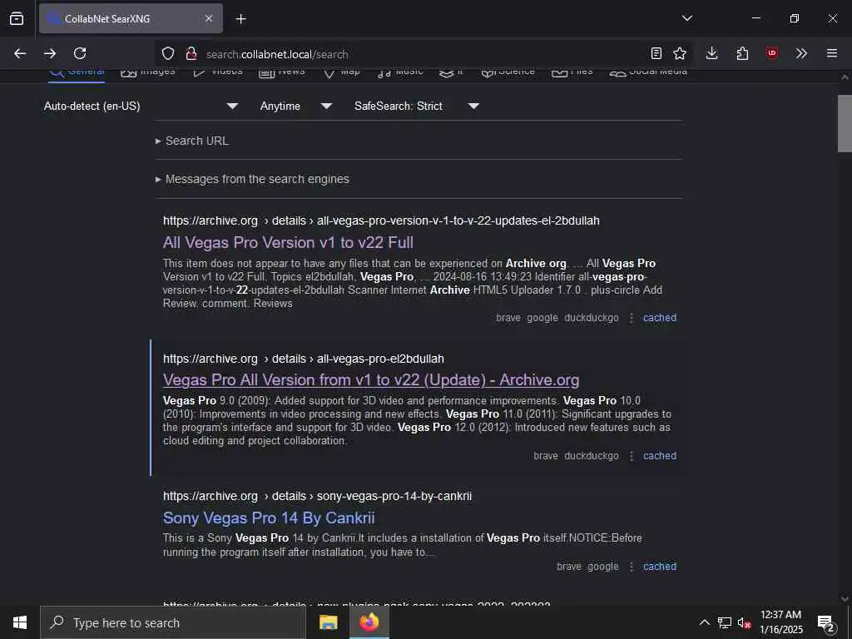Open the taskbar clock showing 12:37 AM
852x639 pixels.
click(x=780, y=622)
